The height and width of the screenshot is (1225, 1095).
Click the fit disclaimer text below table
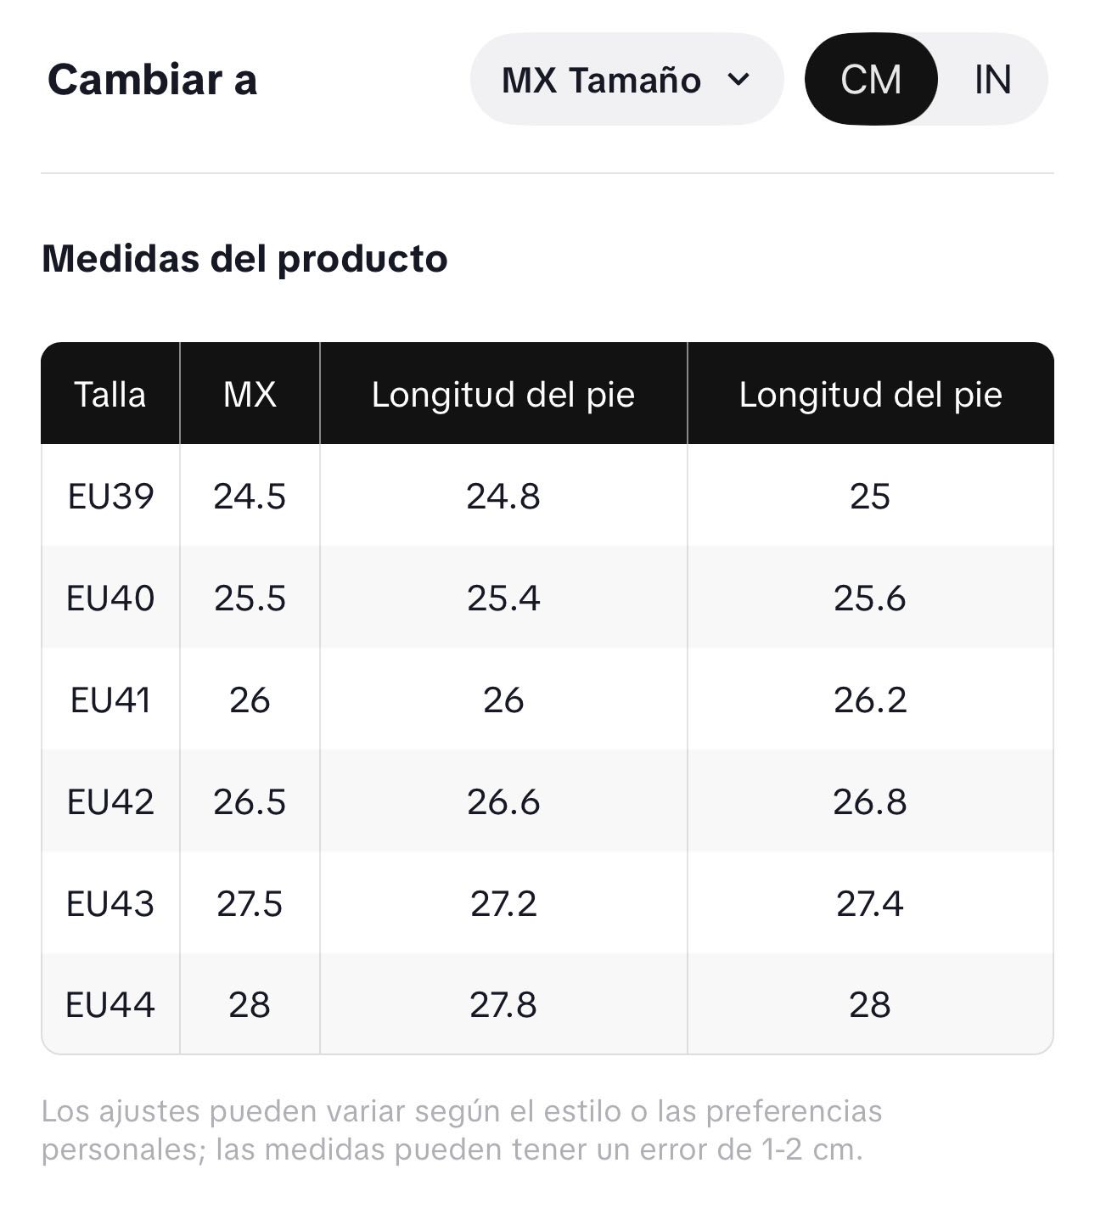pyautogui.click(x=462, y=1130)
